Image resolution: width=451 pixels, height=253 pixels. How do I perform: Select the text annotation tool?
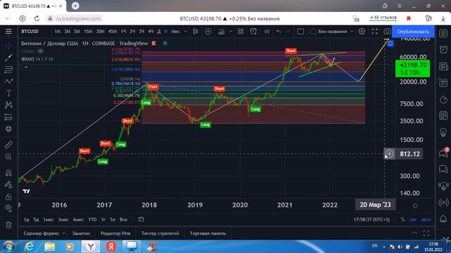point(8,93)
